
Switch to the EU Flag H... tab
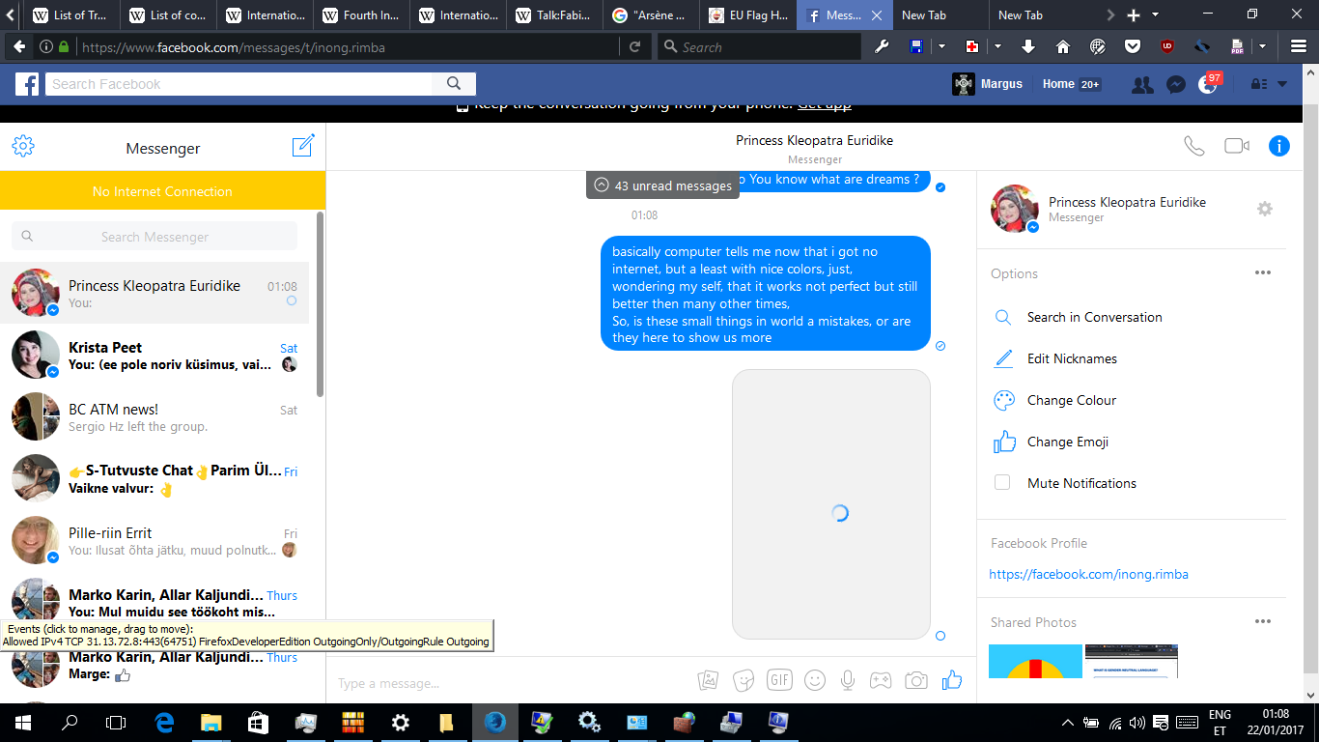pos(747,15)
